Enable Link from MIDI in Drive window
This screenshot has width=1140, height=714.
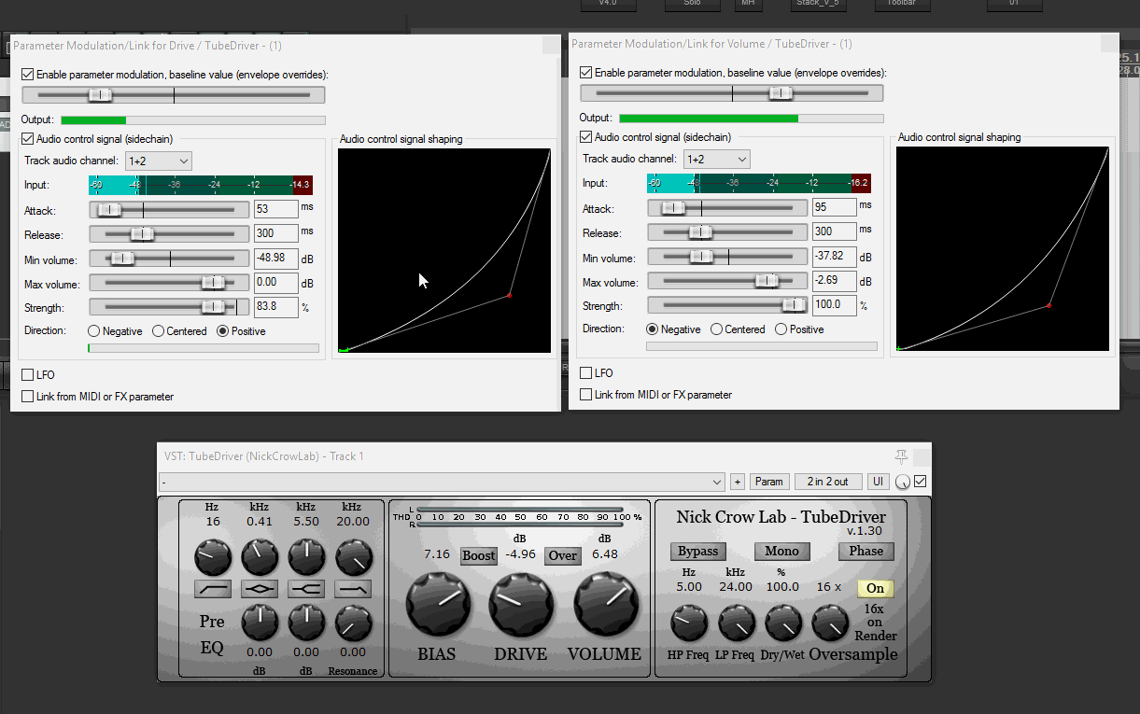28,396
